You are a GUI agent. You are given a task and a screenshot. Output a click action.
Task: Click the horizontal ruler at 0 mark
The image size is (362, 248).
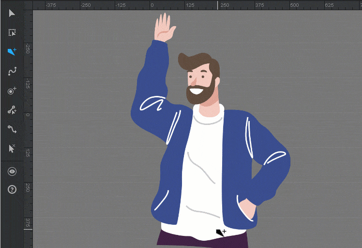pos(151,5)
